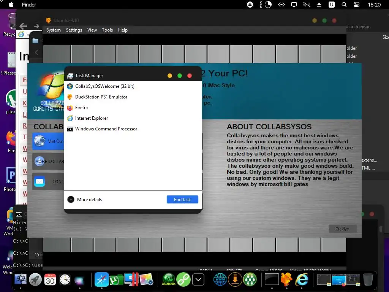Click the CPU usage pie indicator
The image size is (389, 292).
pos(268,5)
